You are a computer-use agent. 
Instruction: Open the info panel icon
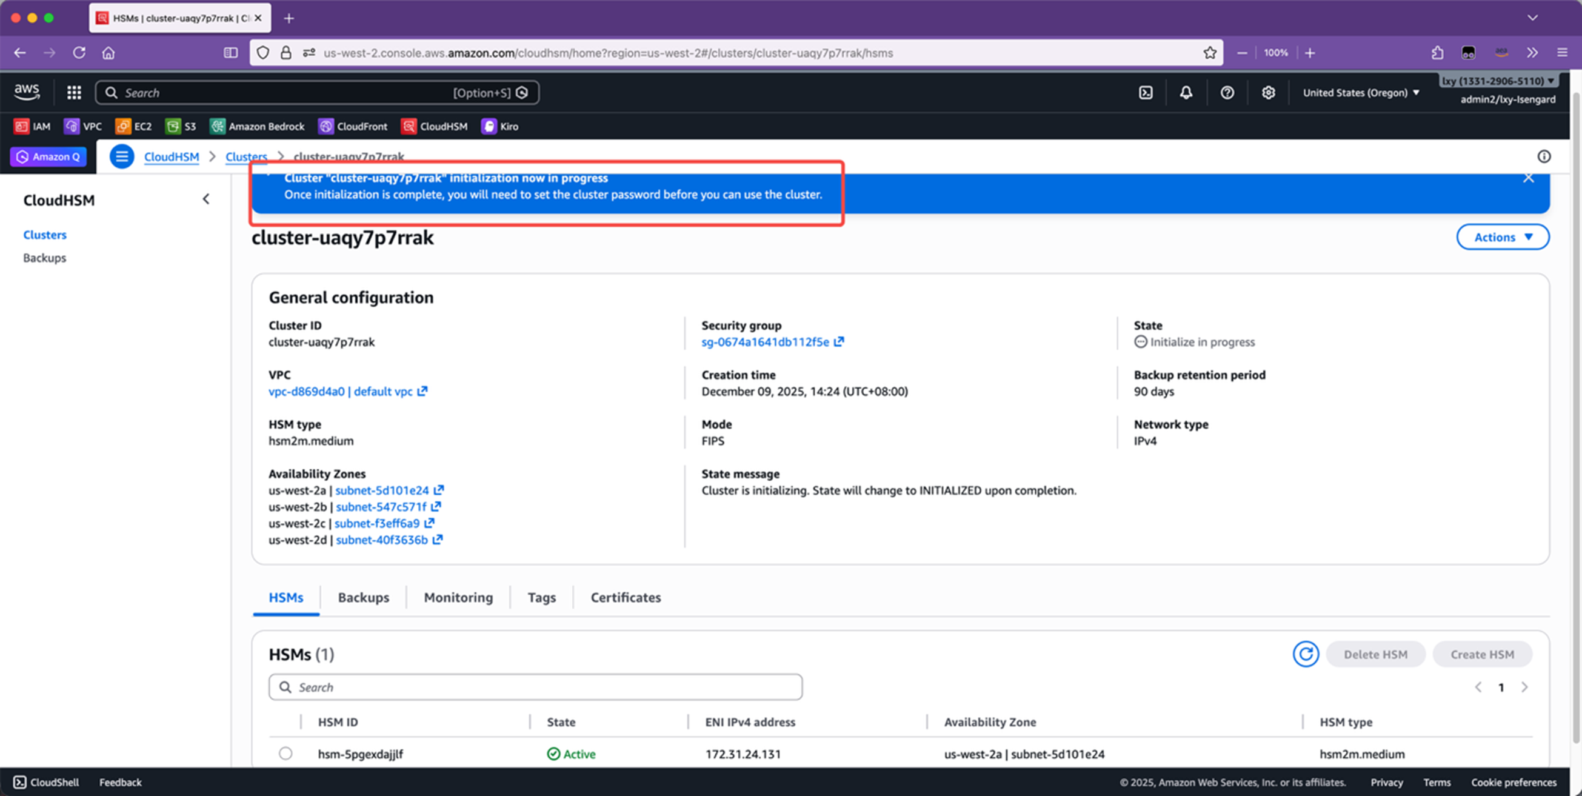pyautogui.click(x=1543, y=156)
